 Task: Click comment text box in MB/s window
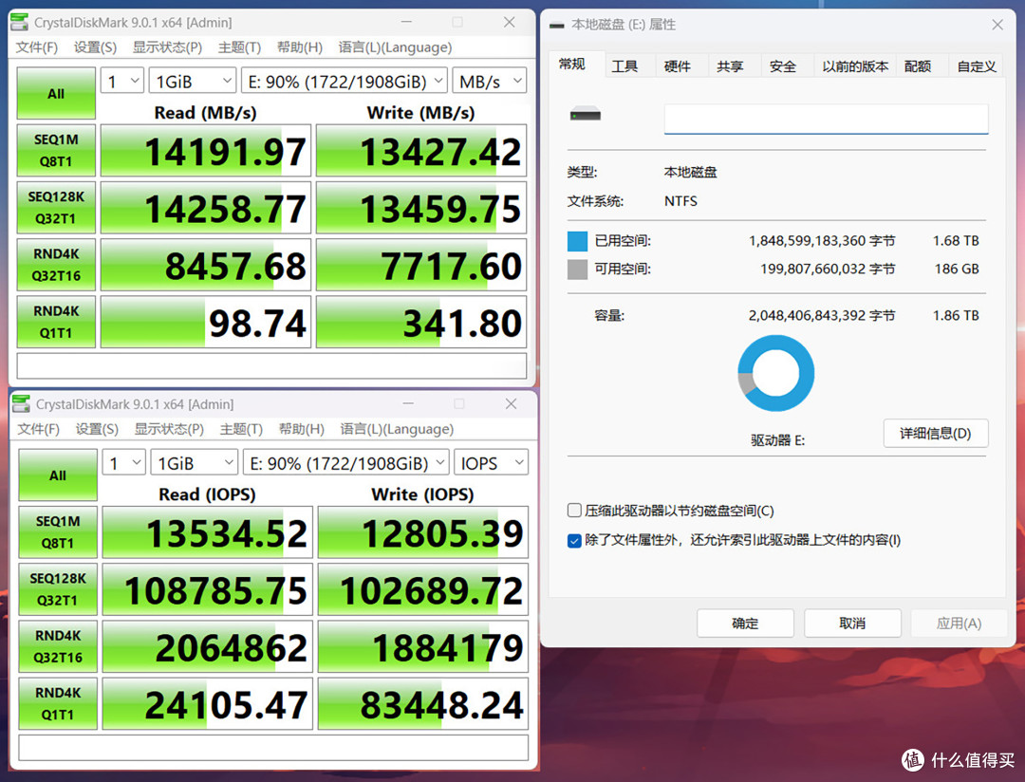(271, 365)
